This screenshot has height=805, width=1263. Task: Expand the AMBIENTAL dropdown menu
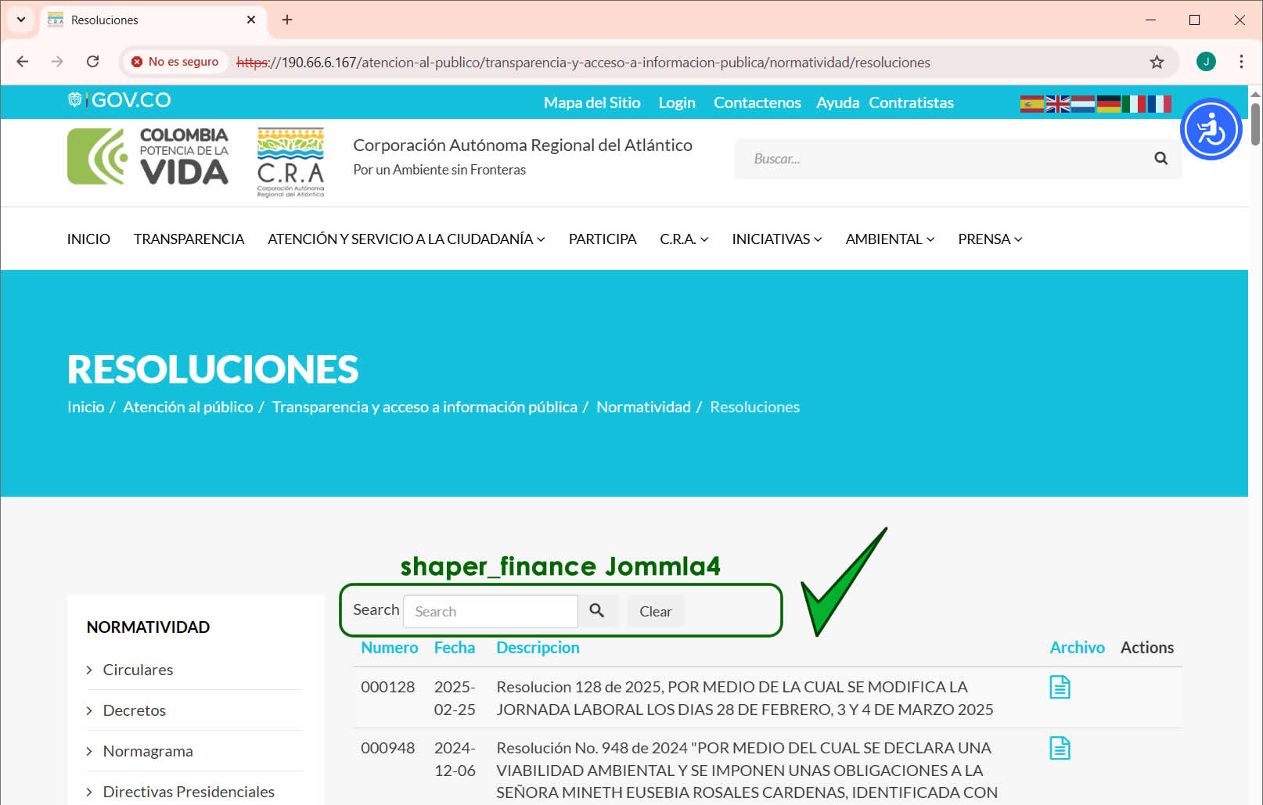pos(889,239)
